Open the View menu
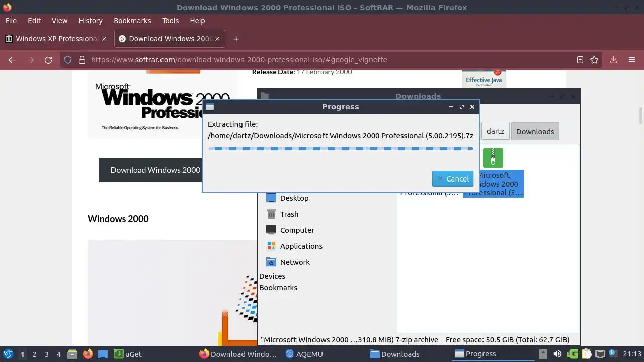Image resolution: width=644 pixels, height=362 pixels. pyautogui.click(x=59, y=21)
